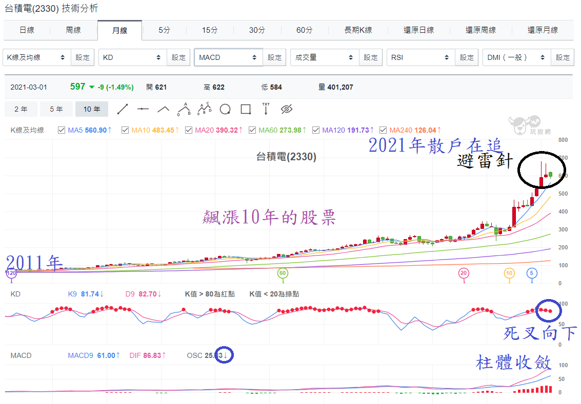Switch to the 30分 tab
This screenshot has width=581, height=404.
point(257,30)
